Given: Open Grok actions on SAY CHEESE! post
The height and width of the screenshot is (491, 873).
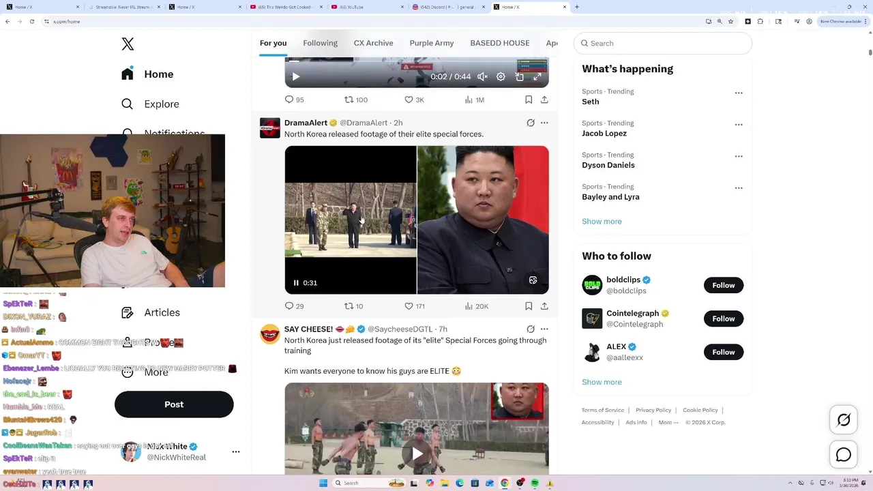Looking at the screenshot, I should tap(531, 329).
